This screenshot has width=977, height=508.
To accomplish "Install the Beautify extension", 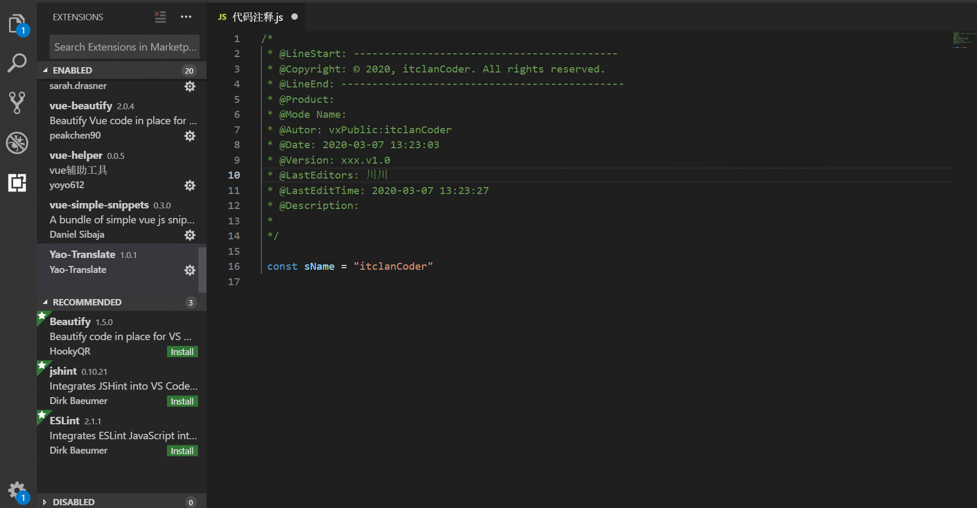I will point(182,352).
